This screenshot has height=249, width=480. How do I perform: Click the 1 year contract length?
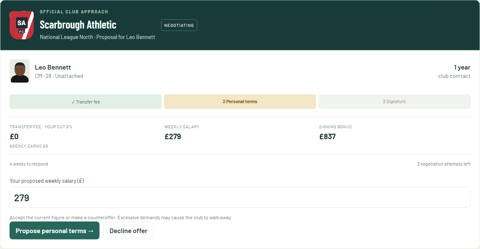[x=462, y=67]
